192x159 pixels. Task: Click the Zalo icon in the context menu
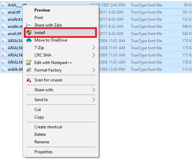[x=29, y=25]
